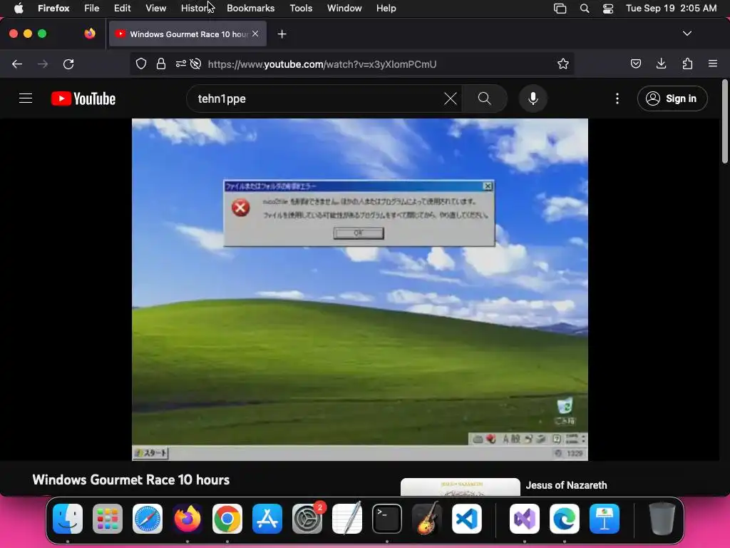
Task: Launch GarageBand from the Dock
Action: pyautogui.click(x=427, y=519)
